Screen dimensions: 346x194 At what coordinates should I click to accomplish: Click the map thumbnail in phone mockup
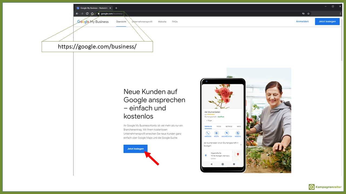[238, 155]
